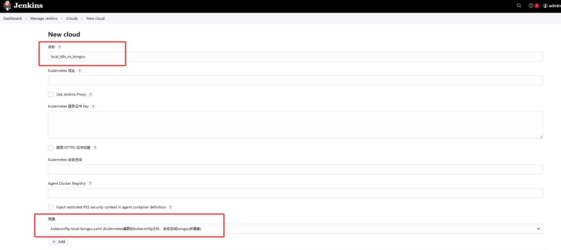The width and height of the screenshot is (561, 250).
Task: Click the Kubernetes 命名空间 input field
Action: pyautogui.click(x=295, y=169)
